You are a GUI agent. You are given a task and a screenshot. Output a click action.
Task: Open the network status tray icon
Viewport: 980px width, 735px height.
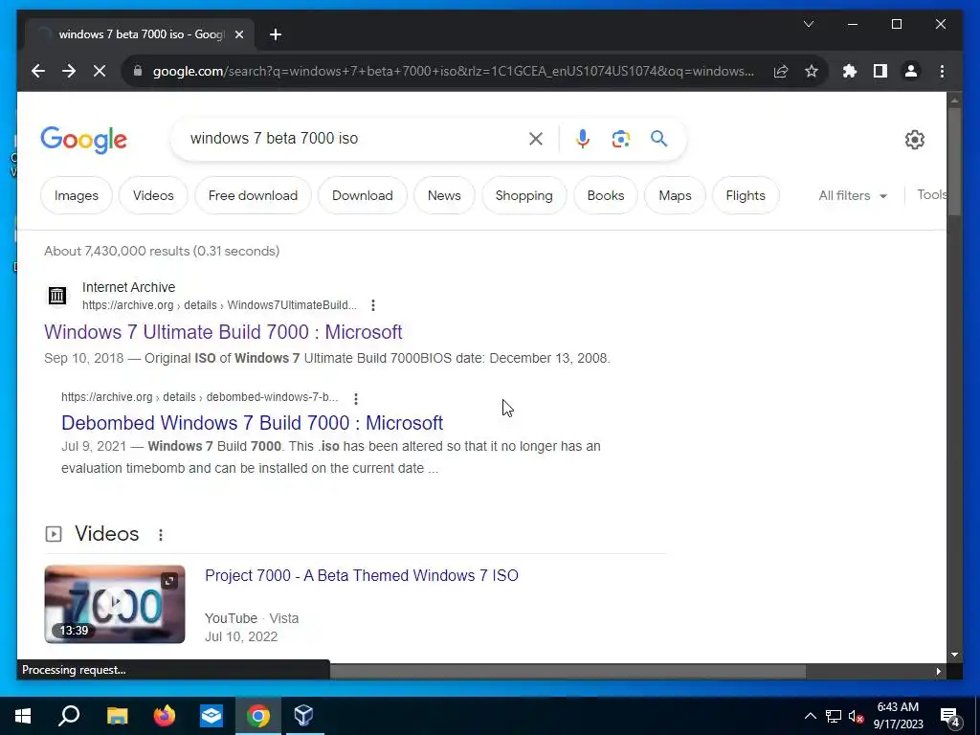834,716
